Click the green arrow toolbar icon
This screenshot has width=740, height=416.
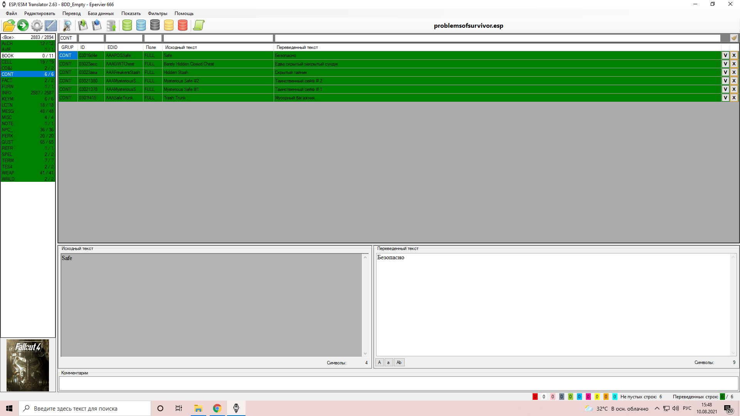pyautogui.click(x=23, y=25)
